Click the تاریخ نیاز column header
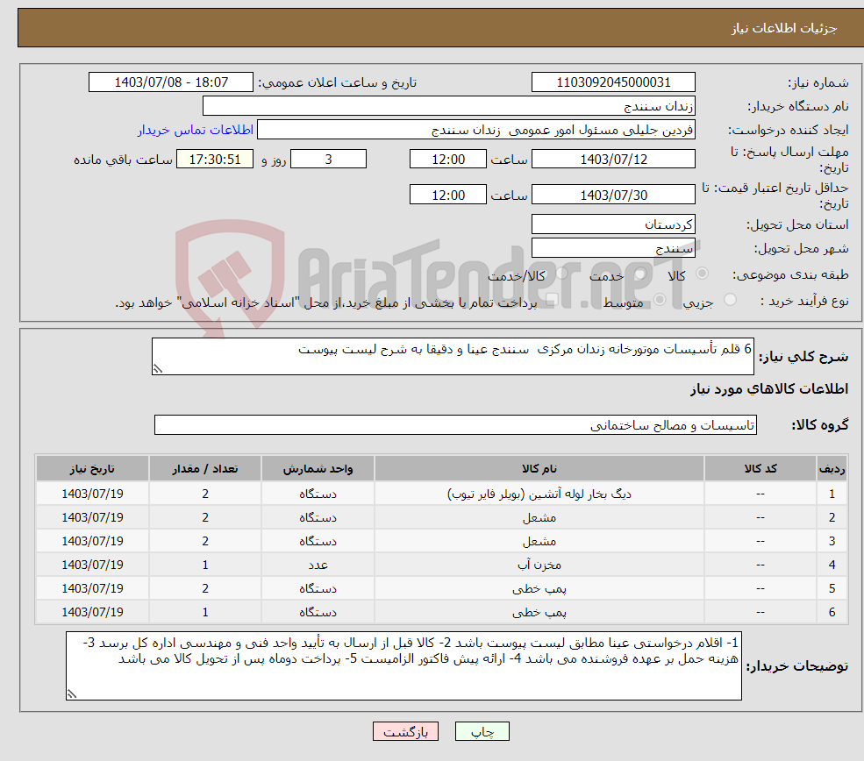 click(93, 468)
